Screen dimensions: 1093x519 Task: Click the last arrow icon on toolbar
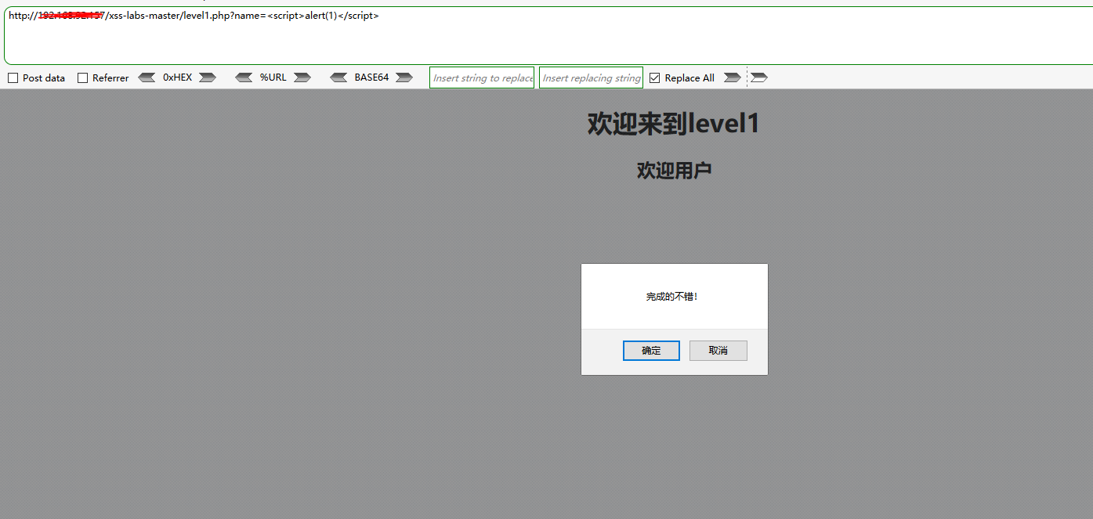(x=759, y=77)
